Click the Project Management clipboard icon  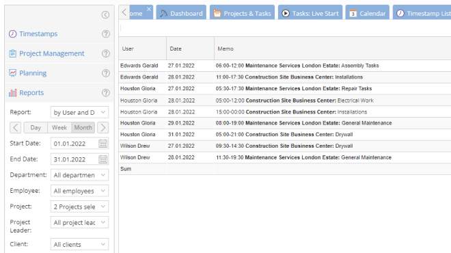(13, 53)
